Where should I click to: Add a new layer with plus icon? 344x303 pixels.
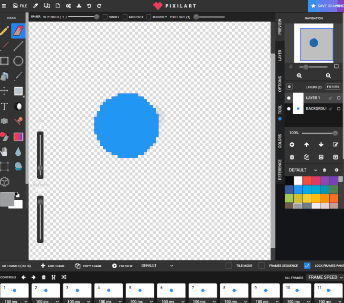pyautogui.click(x=292, y=145)
